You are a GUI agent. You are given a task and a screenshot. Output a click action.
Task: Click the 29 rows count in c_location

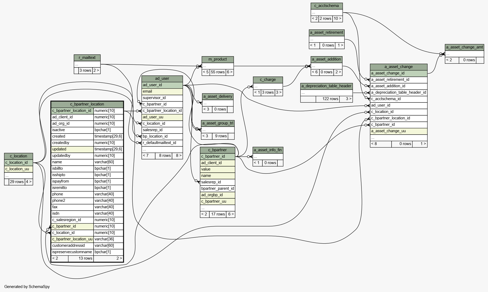pyautogui.click(x=17, y=182)
